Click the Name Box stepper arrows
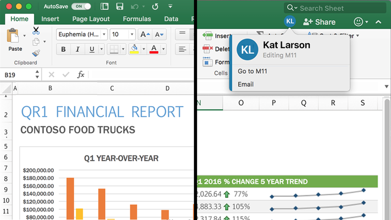 pyautogui.click(x=37, y=74)
